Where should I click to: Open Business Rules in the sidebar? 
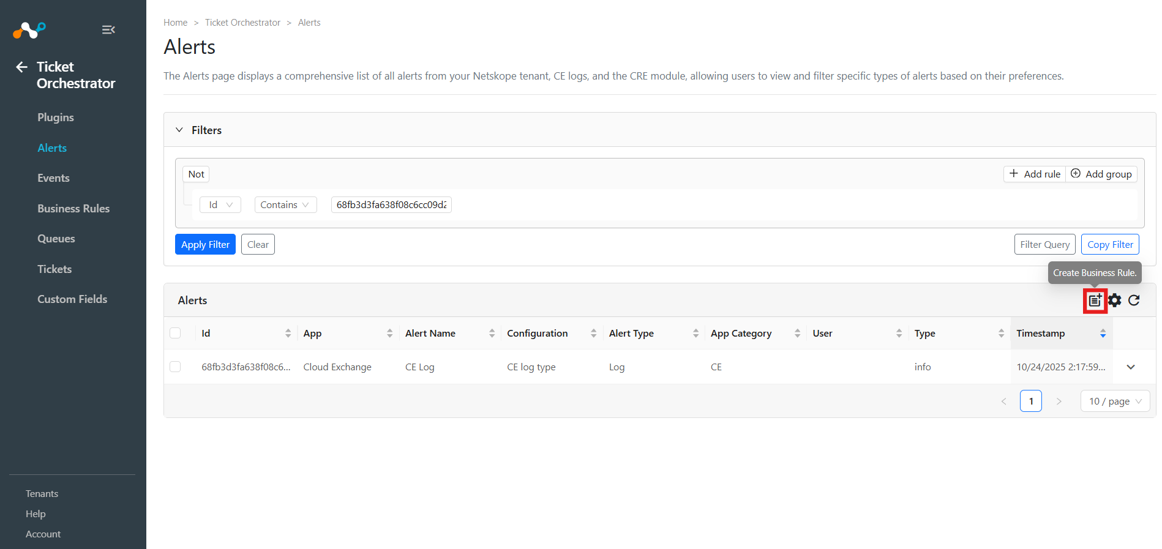(x=73, y=209)
